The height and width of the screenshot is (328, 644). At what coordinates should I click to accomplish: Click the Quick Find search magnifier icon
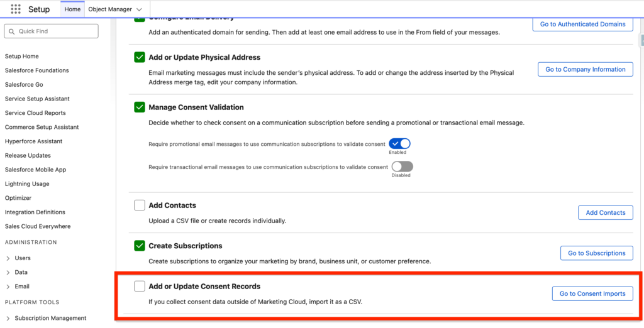(11, 31)
